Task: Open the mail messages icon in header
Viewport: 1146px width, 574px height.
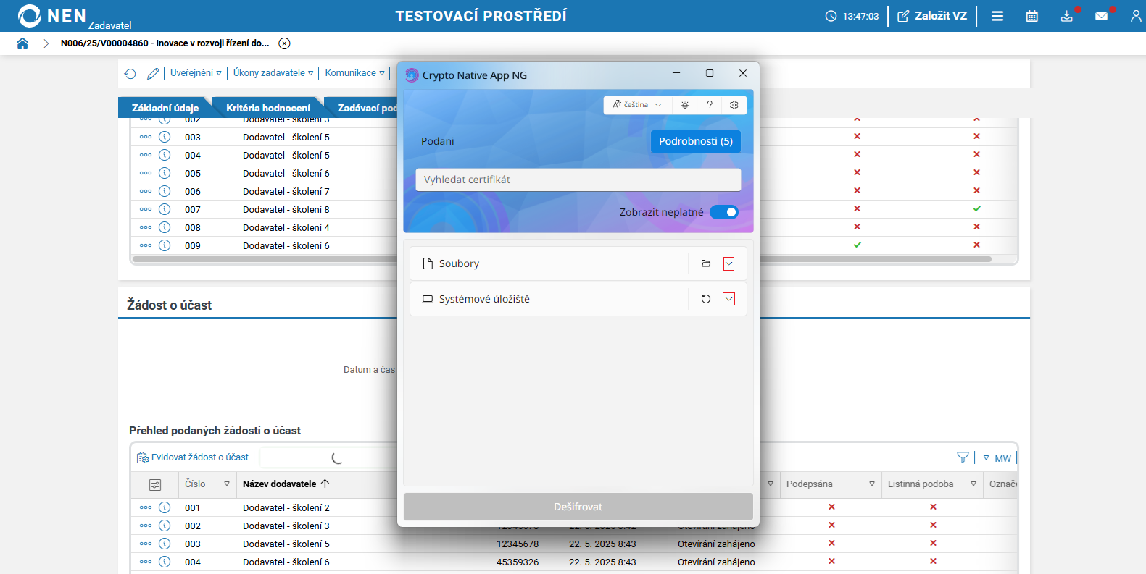Action: 1102,16
